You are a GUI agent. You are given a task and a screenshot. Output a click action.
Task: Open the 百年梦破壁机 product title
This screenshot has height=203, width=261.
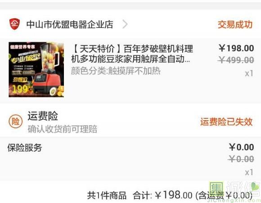[x=132, y=54]
